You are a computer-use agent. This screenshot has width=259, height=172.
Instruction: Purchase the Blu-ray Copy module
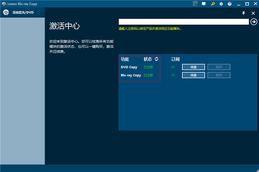(x=219, y=75)
